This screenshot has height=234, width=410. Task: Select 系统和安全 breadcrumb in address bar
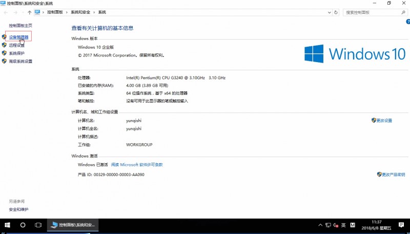click(x=80, y=12)
